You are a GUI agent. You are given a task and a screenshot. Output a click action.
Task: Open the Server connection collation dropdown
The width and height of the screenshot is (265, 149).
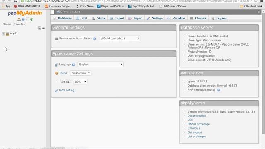pyautogui.click(x=120, y=38)
